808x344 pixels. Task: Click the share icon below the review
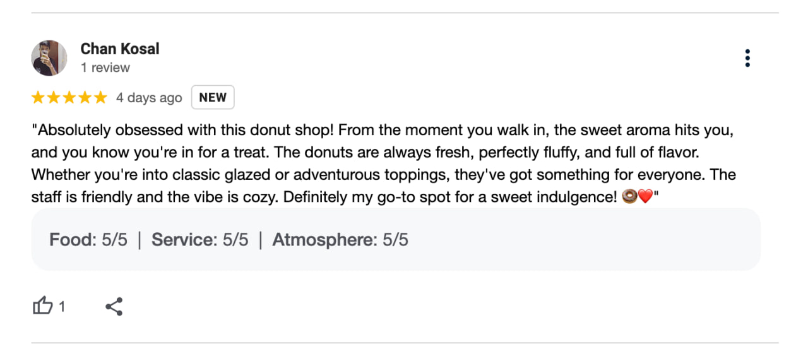click(114, 307)
